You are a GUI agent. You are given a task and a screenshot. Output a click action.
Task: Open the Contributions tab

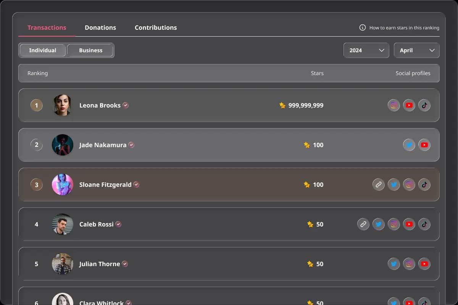point(156,27)
